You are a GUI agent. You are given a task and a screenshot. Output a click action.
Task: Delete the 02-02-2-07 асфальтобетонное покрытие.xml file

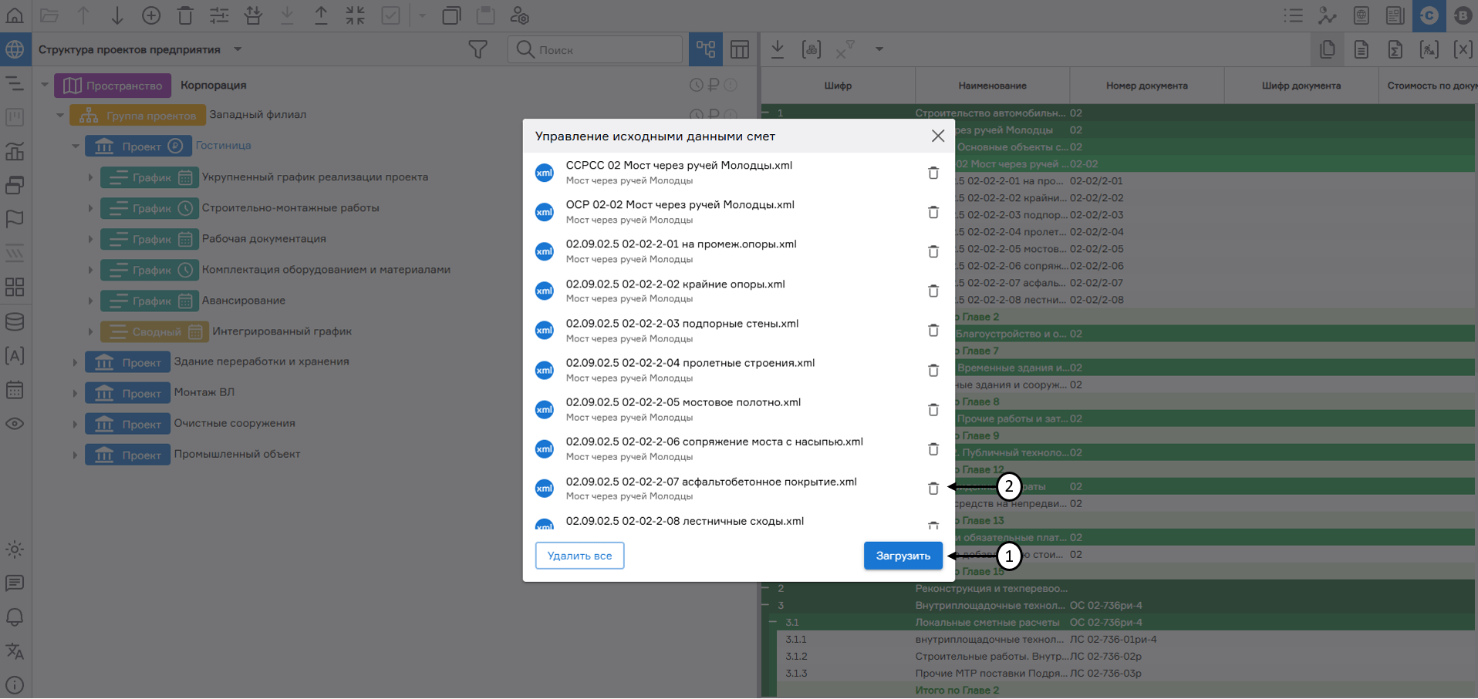coord(933,489)
